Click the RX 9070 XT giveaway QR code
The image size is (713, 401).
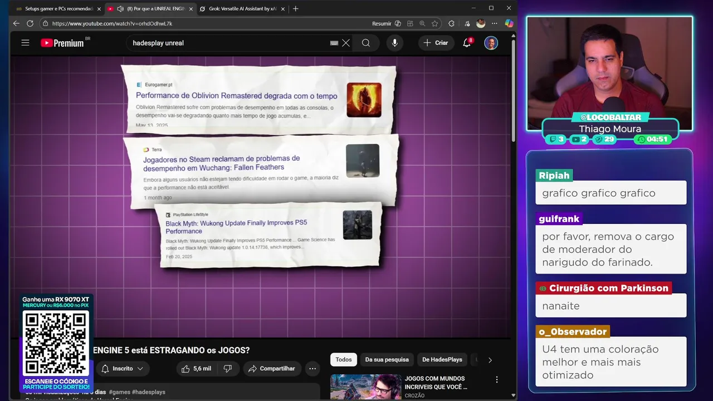point(56,343)
